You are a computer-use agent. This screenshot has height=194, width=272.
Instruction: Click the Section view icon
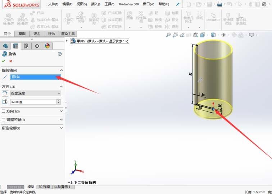click(x=189, y=35)
